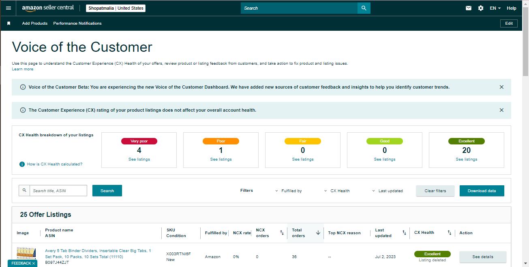Click the Fair yellow badge
This screenshot has width=529, height=267.
tap(303, 141)
